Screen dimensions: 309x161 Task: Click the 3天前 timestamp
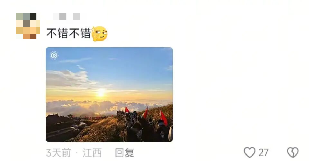click(58, 153)
